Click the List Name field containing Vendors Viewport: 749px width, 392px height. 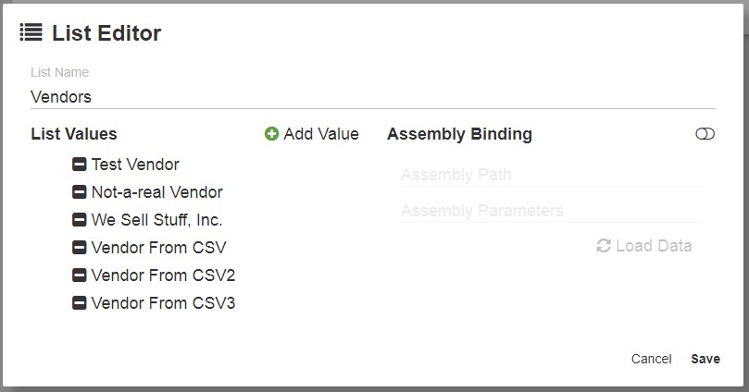[x=373, y=97]
